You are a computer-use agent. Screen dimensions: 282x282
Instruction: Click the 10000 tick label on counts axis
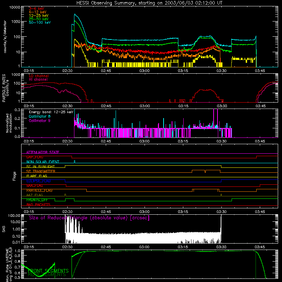15,7
